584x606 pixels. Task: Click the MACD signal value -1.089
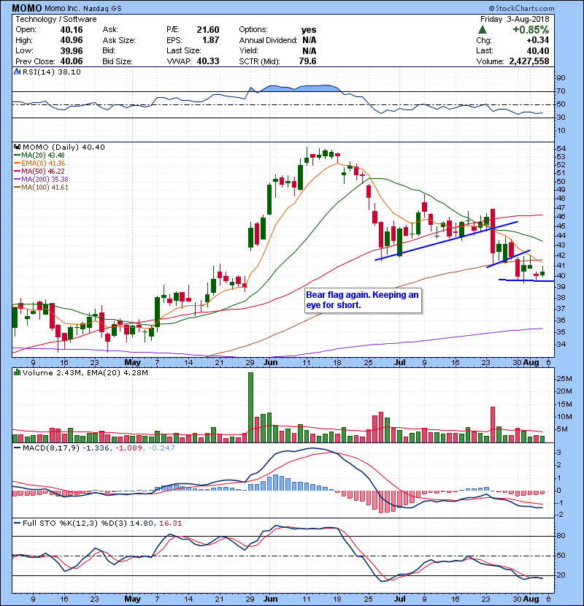click(x=129, y=448)
